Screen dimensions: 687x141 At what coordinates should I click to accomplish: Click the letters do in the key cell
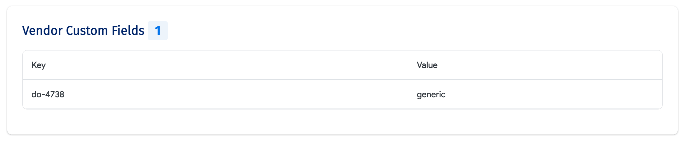[36, 94]
